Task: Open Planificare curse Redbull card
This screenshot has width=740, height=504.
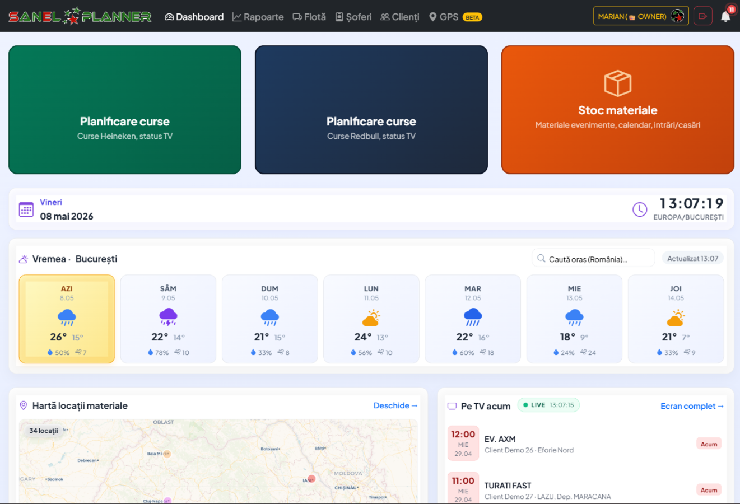Action: click(371, 110)
